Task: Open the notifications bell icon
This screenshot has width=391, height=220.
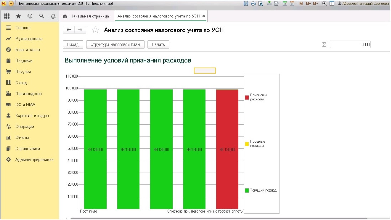Action: coord(53,16)
